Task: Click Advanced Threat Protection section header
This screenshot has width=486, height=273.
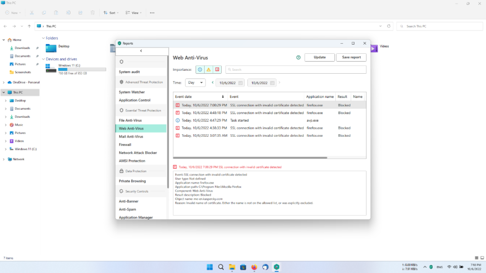Action: (141, 82)
